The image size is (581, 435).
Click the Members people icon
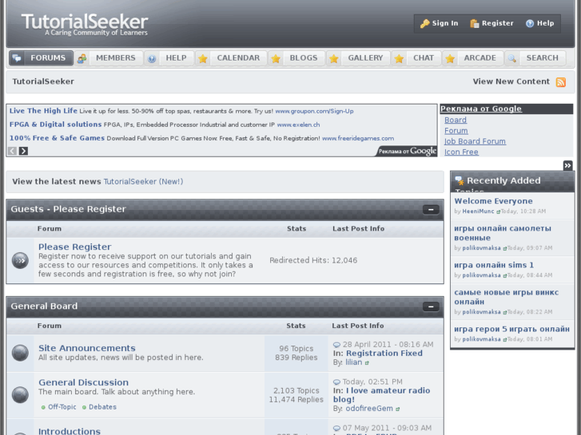click(82, 58)
